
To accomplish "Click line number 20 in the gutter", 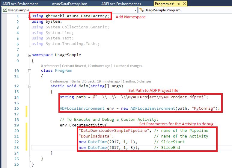I will (16, 131).
